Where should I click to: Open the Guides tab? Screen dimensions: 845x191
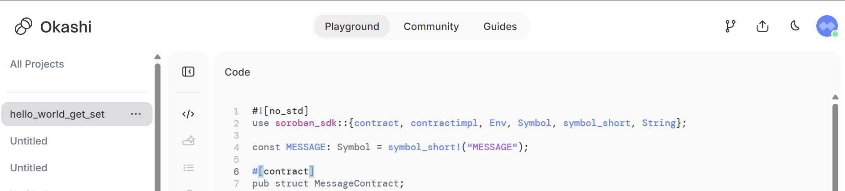coord(500,26)
